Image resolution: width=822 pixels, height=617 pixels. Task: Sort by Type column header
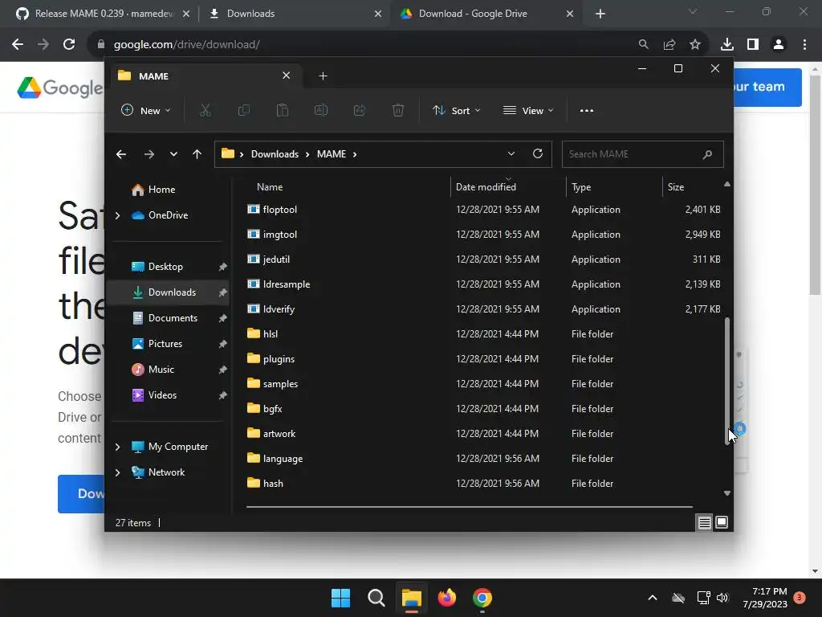(581, 186)
